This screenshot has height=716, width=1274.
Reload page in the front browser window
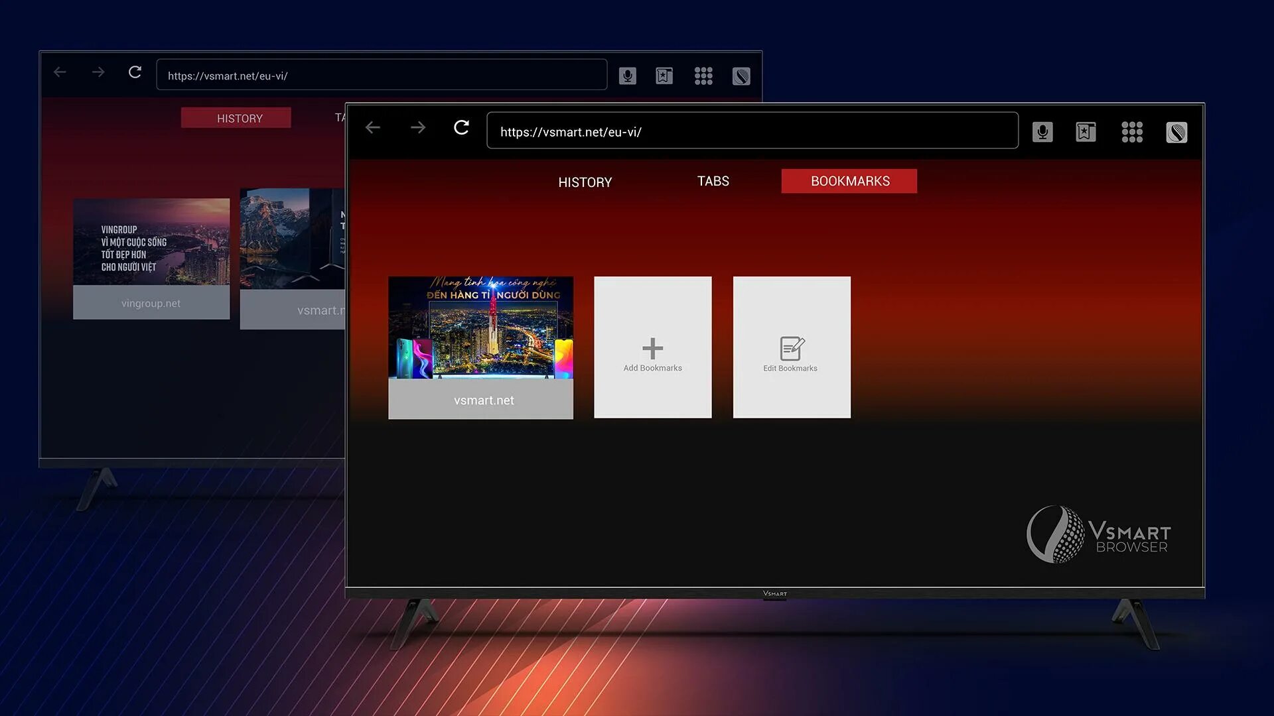(x=462, y=127)
